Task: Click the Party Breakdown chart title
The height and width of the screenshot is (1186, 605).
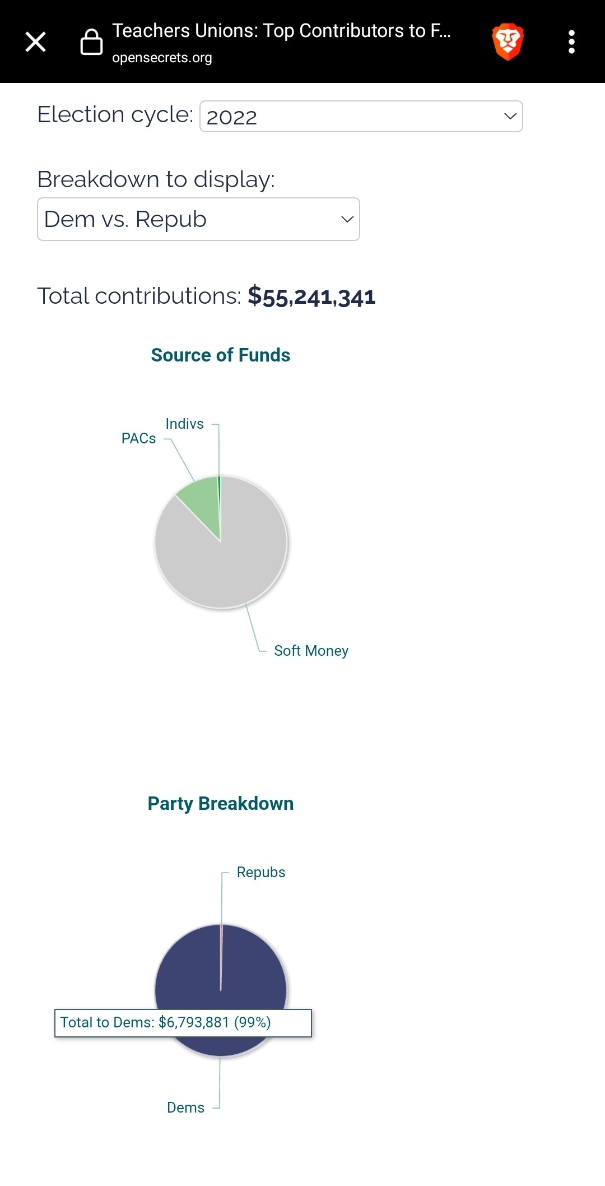Action: click(x=220, y=804)
